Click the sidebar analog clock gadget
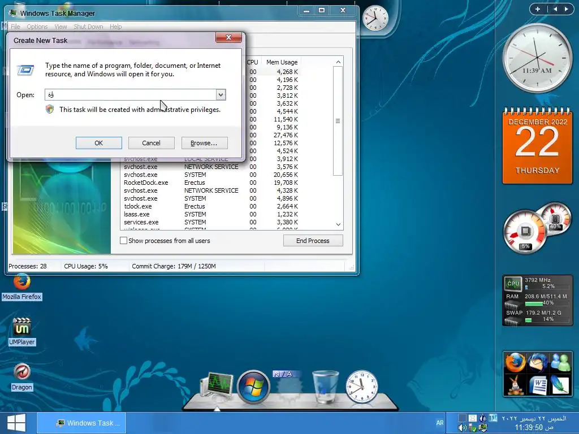 tap(537, 58)
